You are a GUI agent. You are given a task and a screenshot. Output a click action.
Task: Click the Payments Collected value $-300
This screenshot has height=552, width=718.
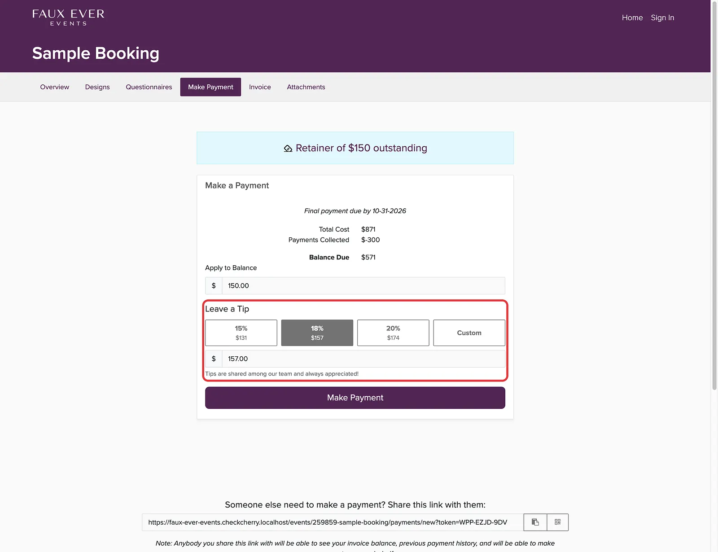click(x=371, y=240)
